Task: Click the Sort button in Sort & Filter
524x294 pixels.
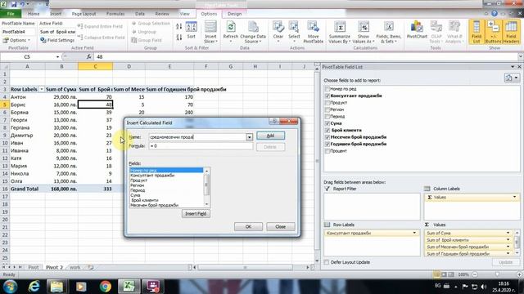Action: (x=191, y=30)
